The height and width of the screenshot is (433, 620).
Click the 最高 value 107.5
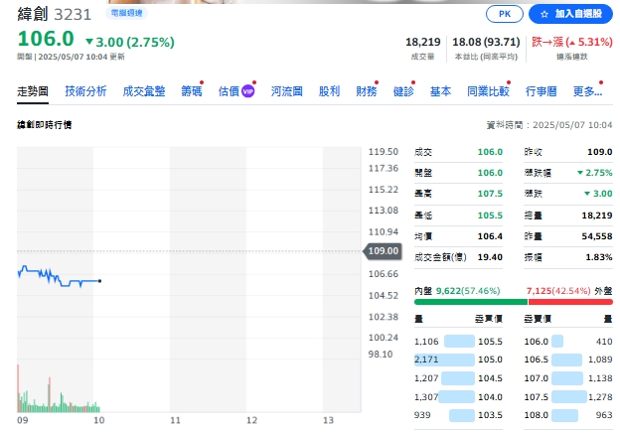point(490,194)
